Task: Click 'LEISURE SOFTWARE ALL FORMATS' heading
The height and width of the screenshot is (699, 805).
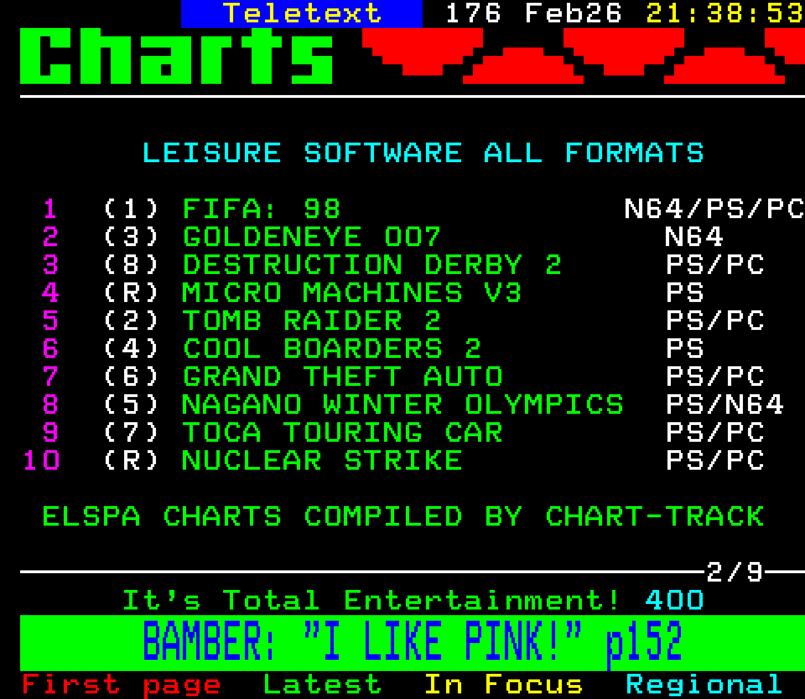Action: click(423, 153)
